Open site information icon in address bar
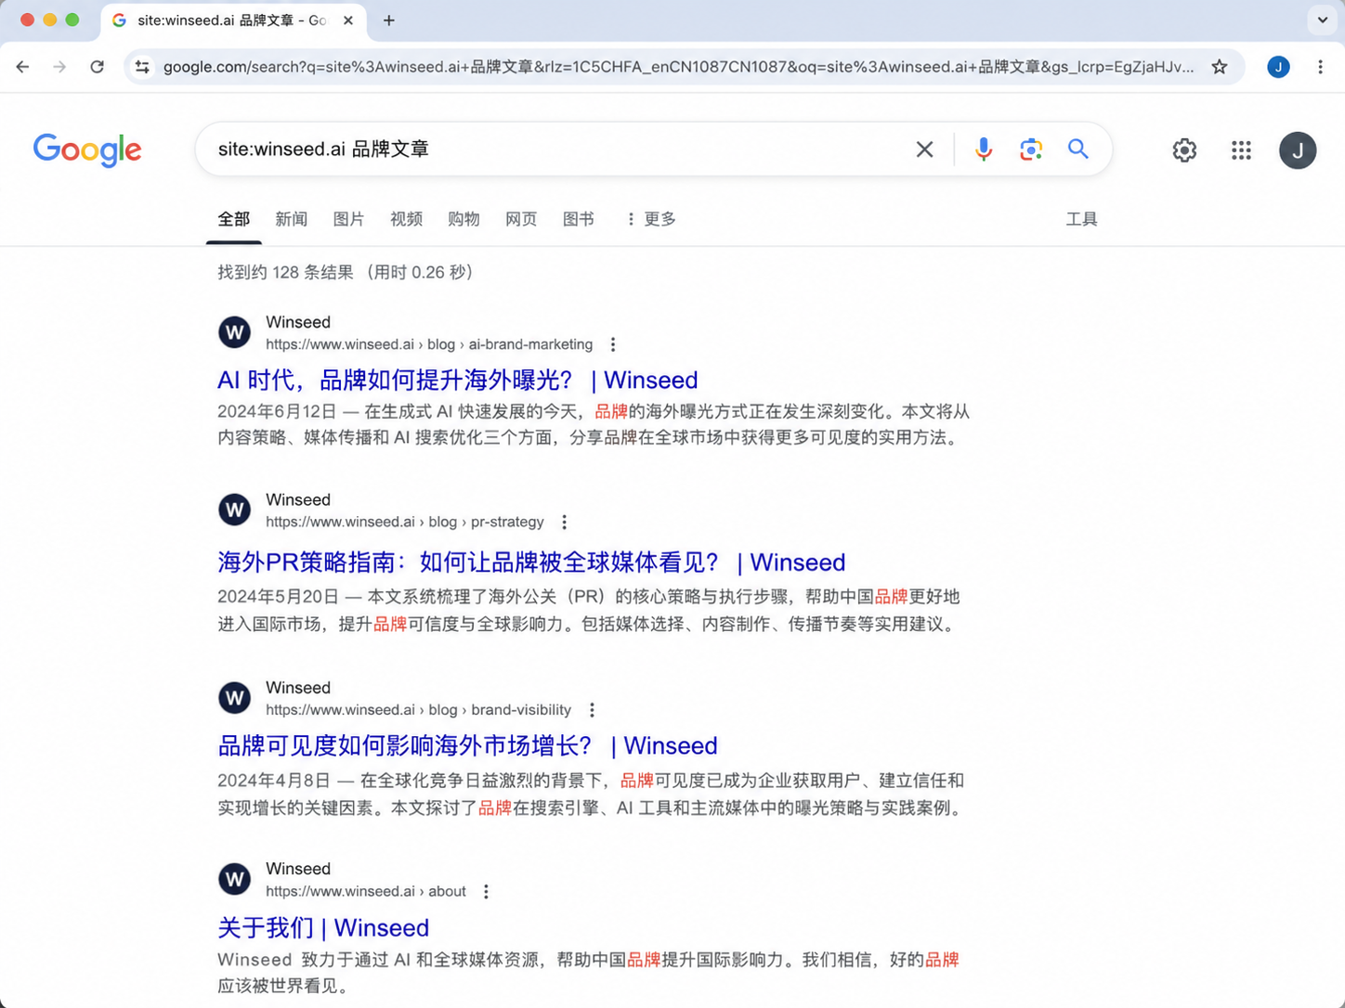Screen dimensions: 1345x1008 point(142,67)
